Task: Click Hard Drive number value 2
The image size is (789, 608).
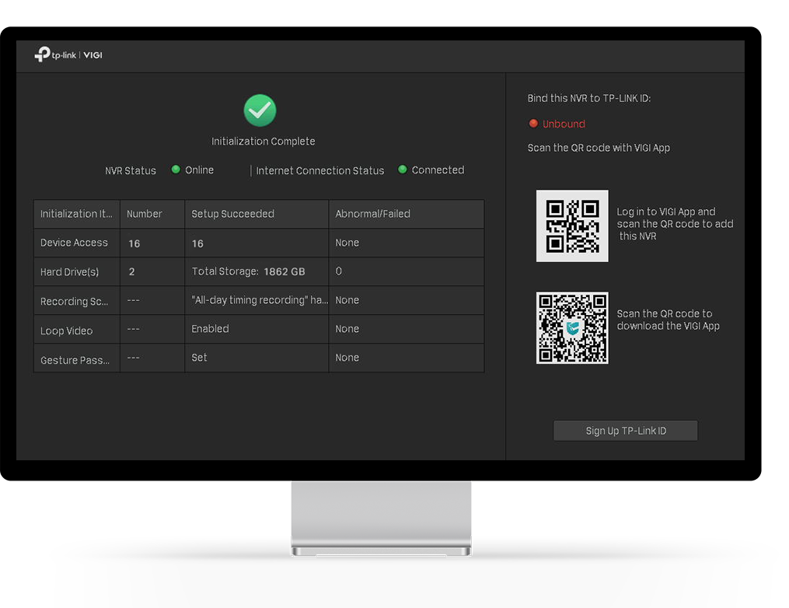Action: 131,272
